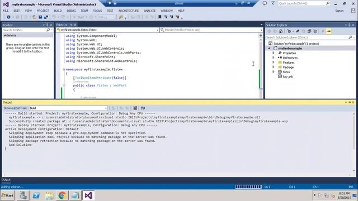Viewport: 358px width, 201px height.
Task: Open the Show output from Build dropdown
Action: coord(68,108)
